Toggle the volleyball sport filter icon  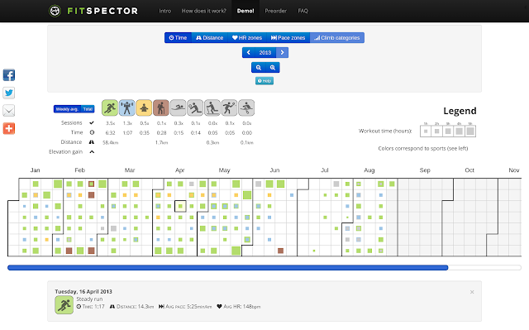195,108
